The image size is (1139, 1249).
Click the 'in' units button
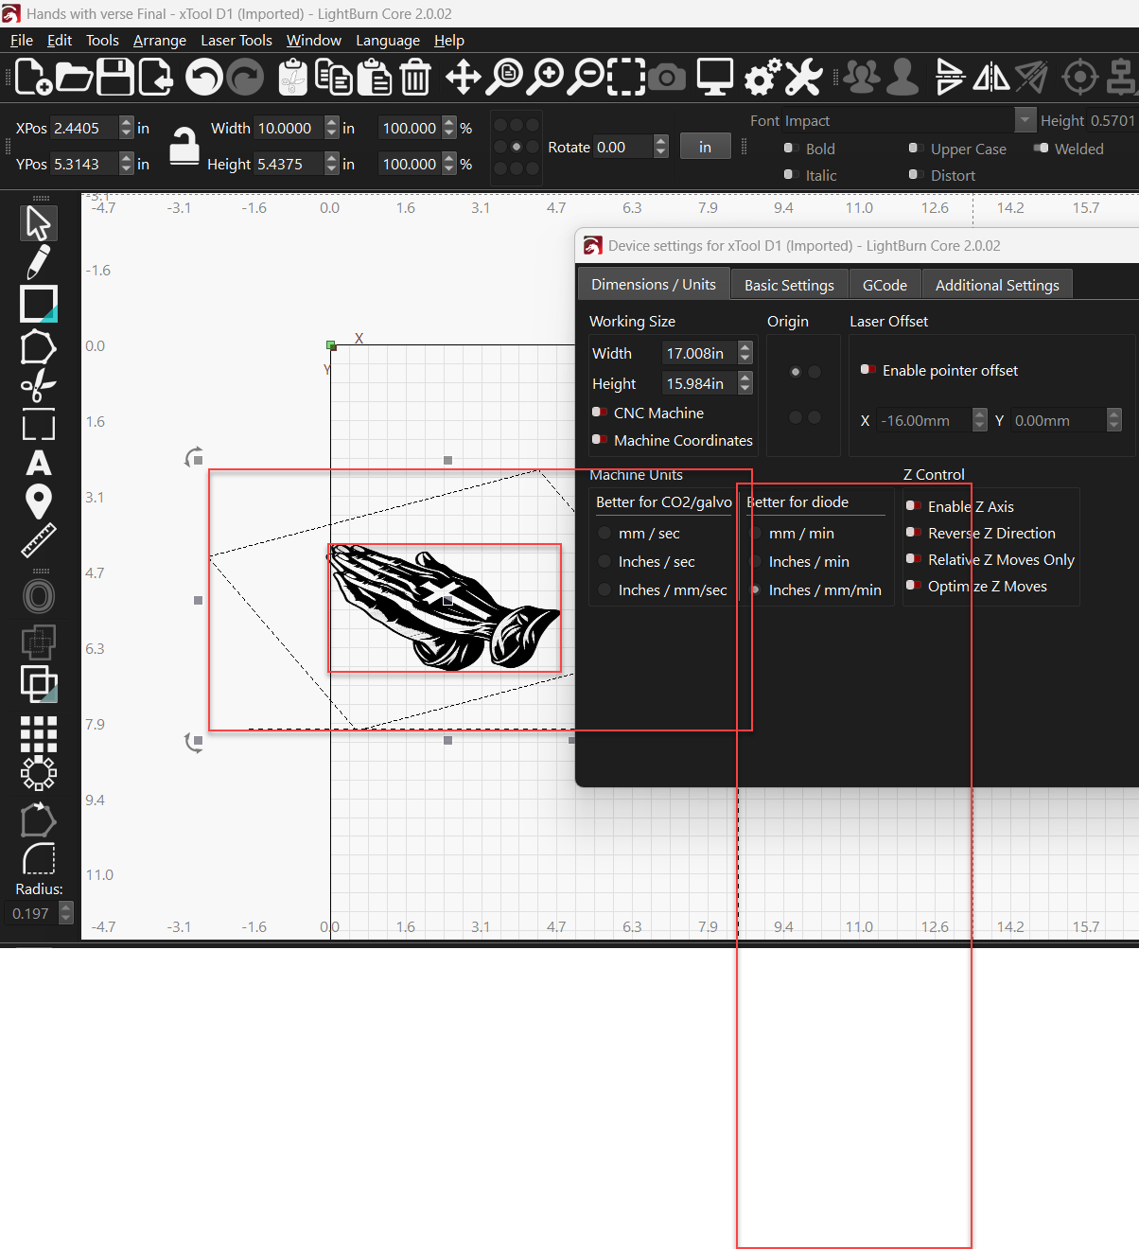pos(705,147)
